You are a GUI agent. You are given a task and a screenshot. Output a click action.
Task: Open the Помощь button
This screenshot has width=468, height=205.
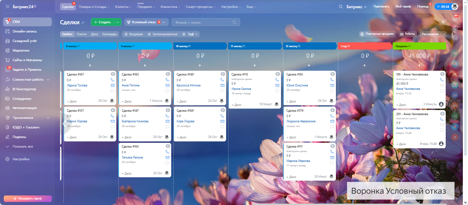(x=423, y=6)
